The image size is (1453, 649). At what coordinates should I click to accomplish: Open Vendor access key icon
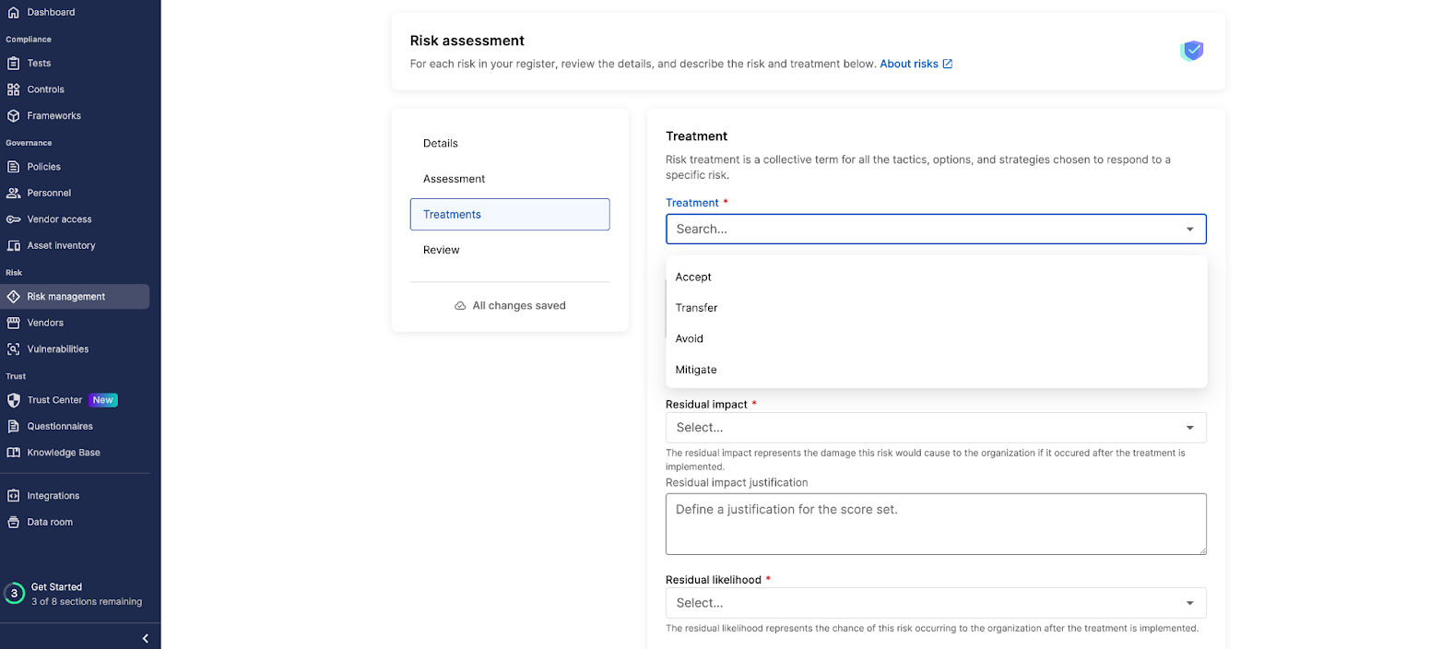[13, 219]
